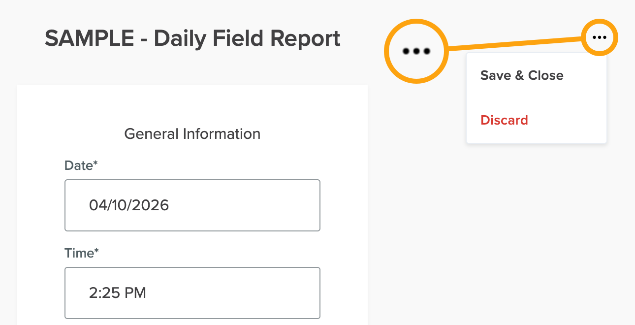Click the SAMPLE - Daily Field Report title
The width and height of the screenshot is (635, 325).
[x=192, y=38]
